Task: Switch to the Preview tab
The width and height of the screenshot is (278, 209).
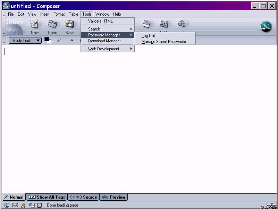Action: [x=113, y=197]
